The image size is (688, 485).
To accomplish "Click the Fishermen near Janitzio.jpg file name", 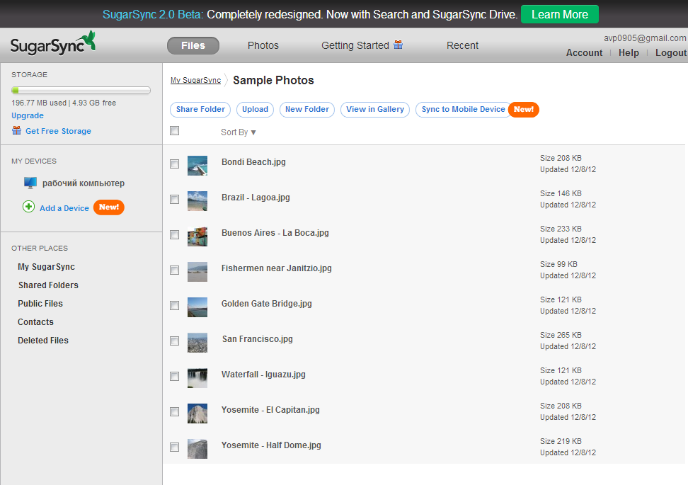I will [277, 268].
